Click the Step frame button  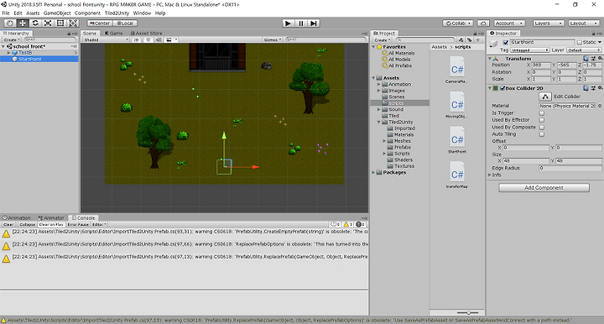pyautogui.click(x=314, y=24)
